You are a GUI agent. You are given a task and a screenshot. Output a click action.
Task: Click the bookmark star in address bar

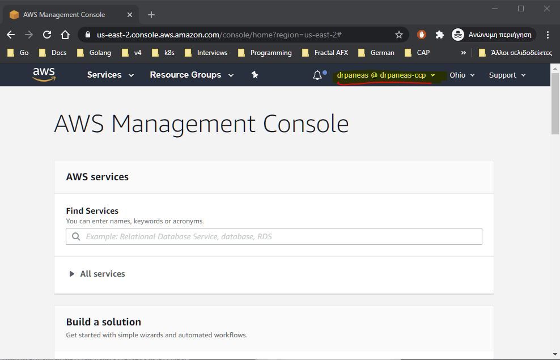(x=398, y=35)
